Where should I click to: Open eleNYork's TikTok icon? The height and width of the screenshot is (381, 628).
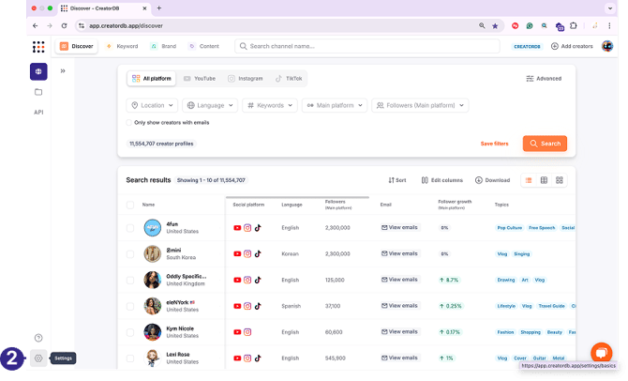258,307
